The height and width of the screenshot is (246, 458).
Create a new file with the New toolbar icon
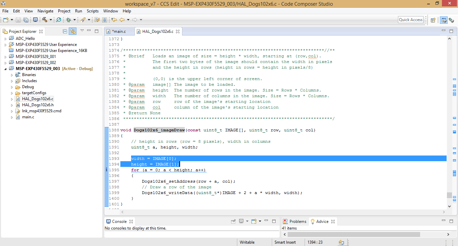(6, 19)
